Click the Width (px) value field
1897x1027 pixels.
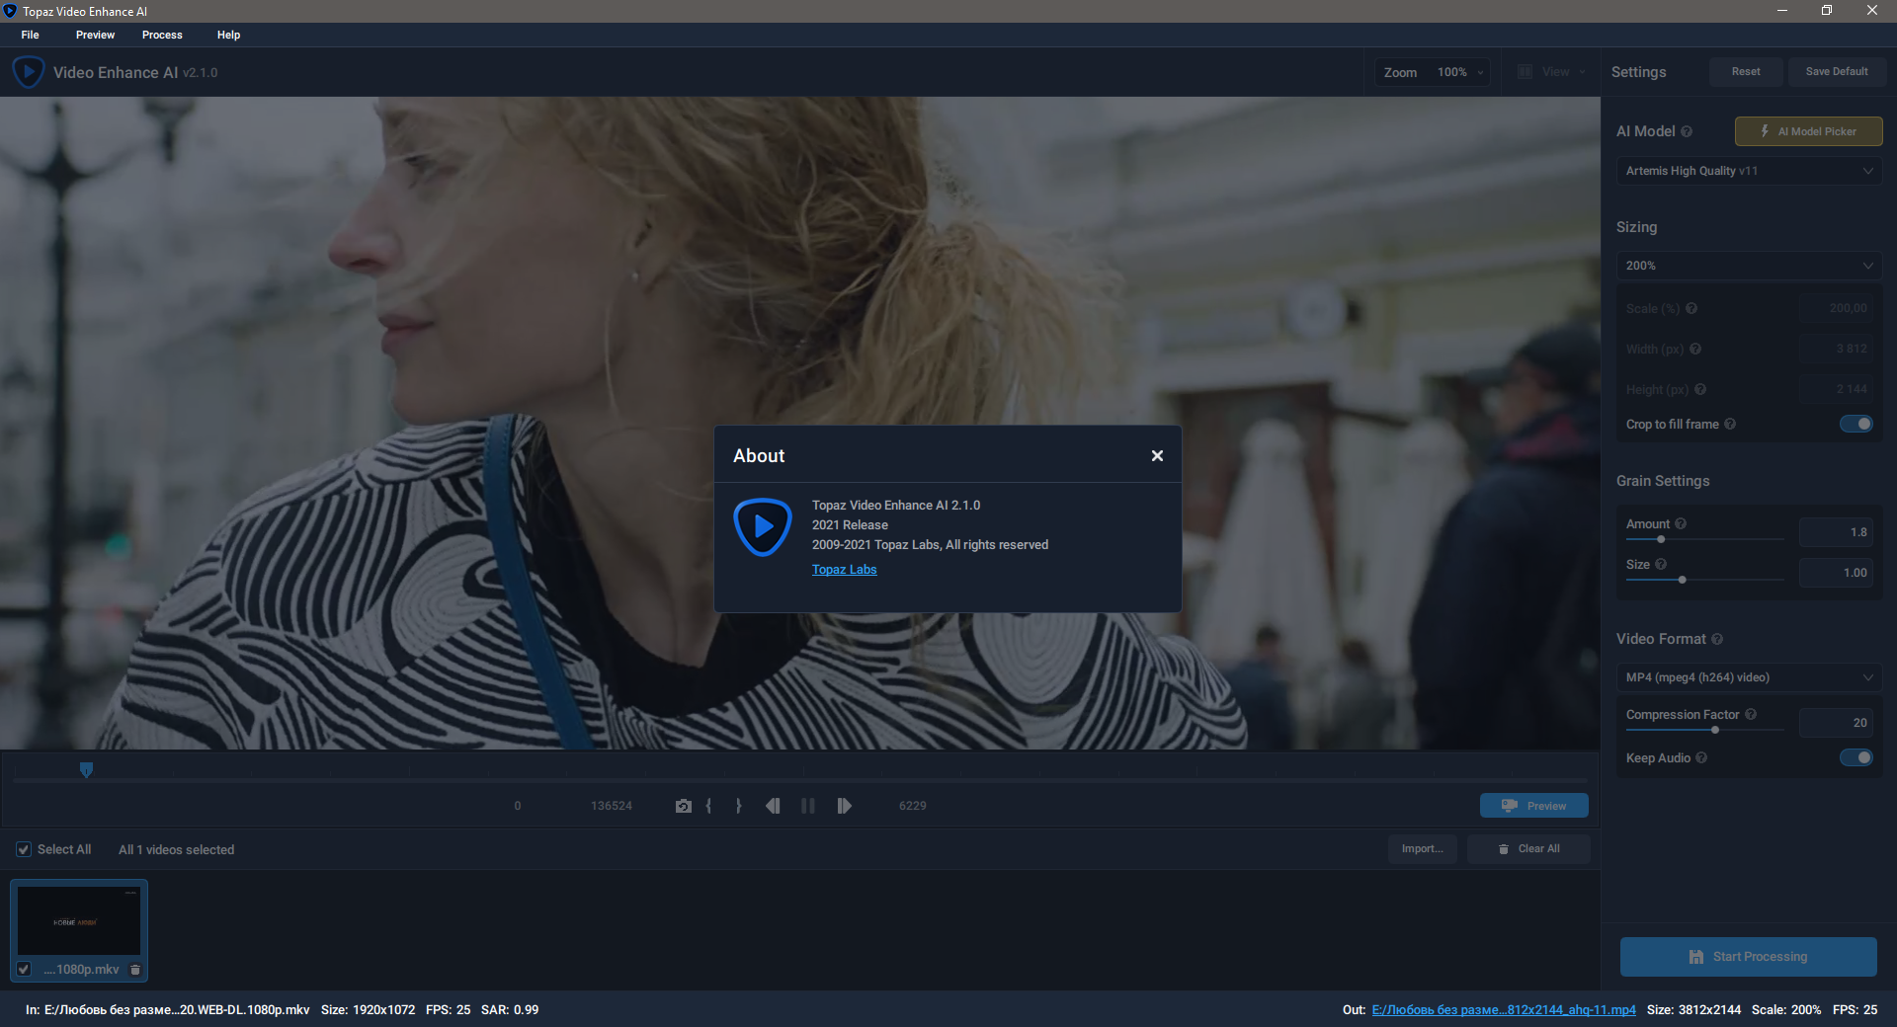(x=1836, y=349)
